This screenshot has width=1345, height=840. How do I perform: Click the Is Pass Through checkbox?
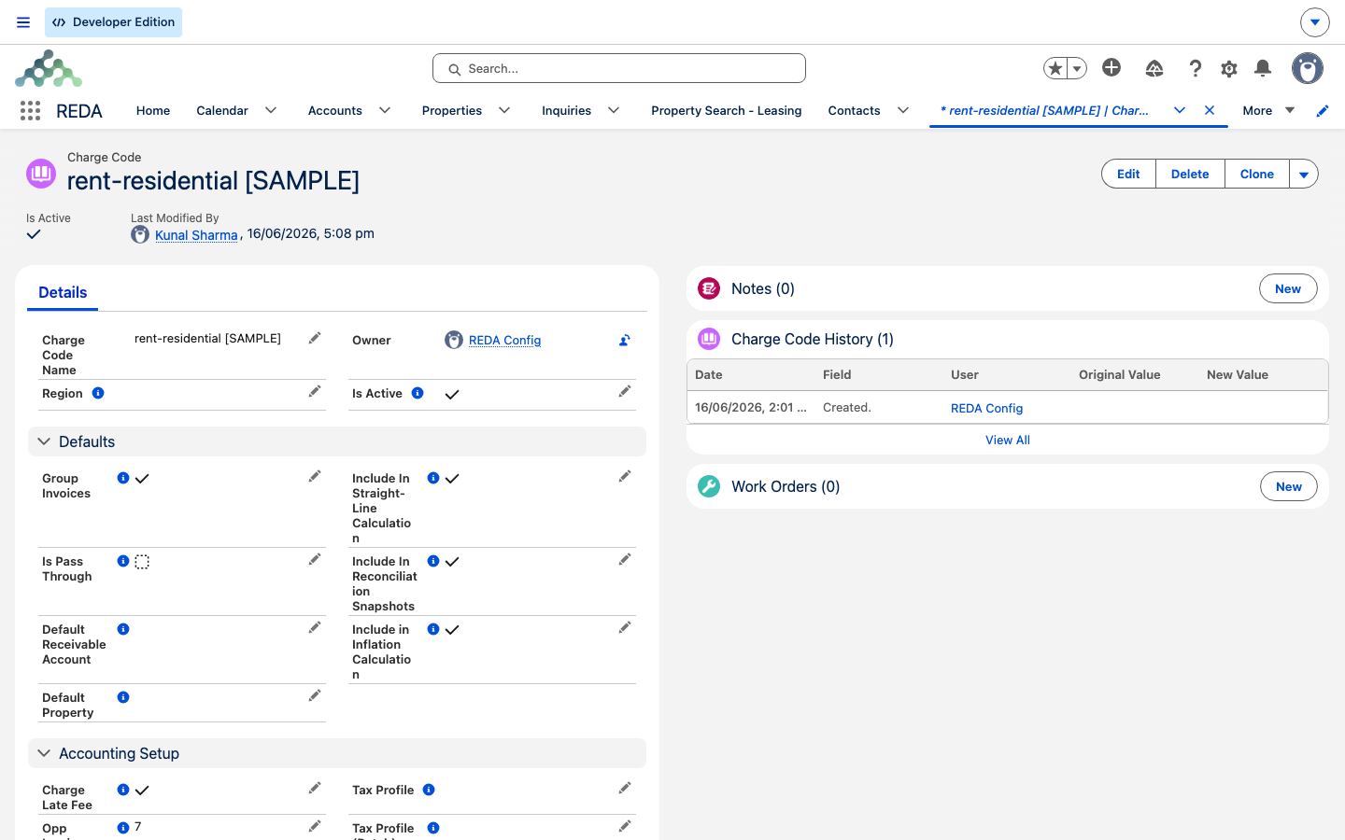coord(142,562)
